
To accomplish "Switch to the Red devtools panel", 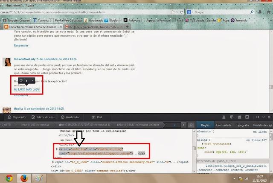I will pyautogui.click(x=97, y=117).
